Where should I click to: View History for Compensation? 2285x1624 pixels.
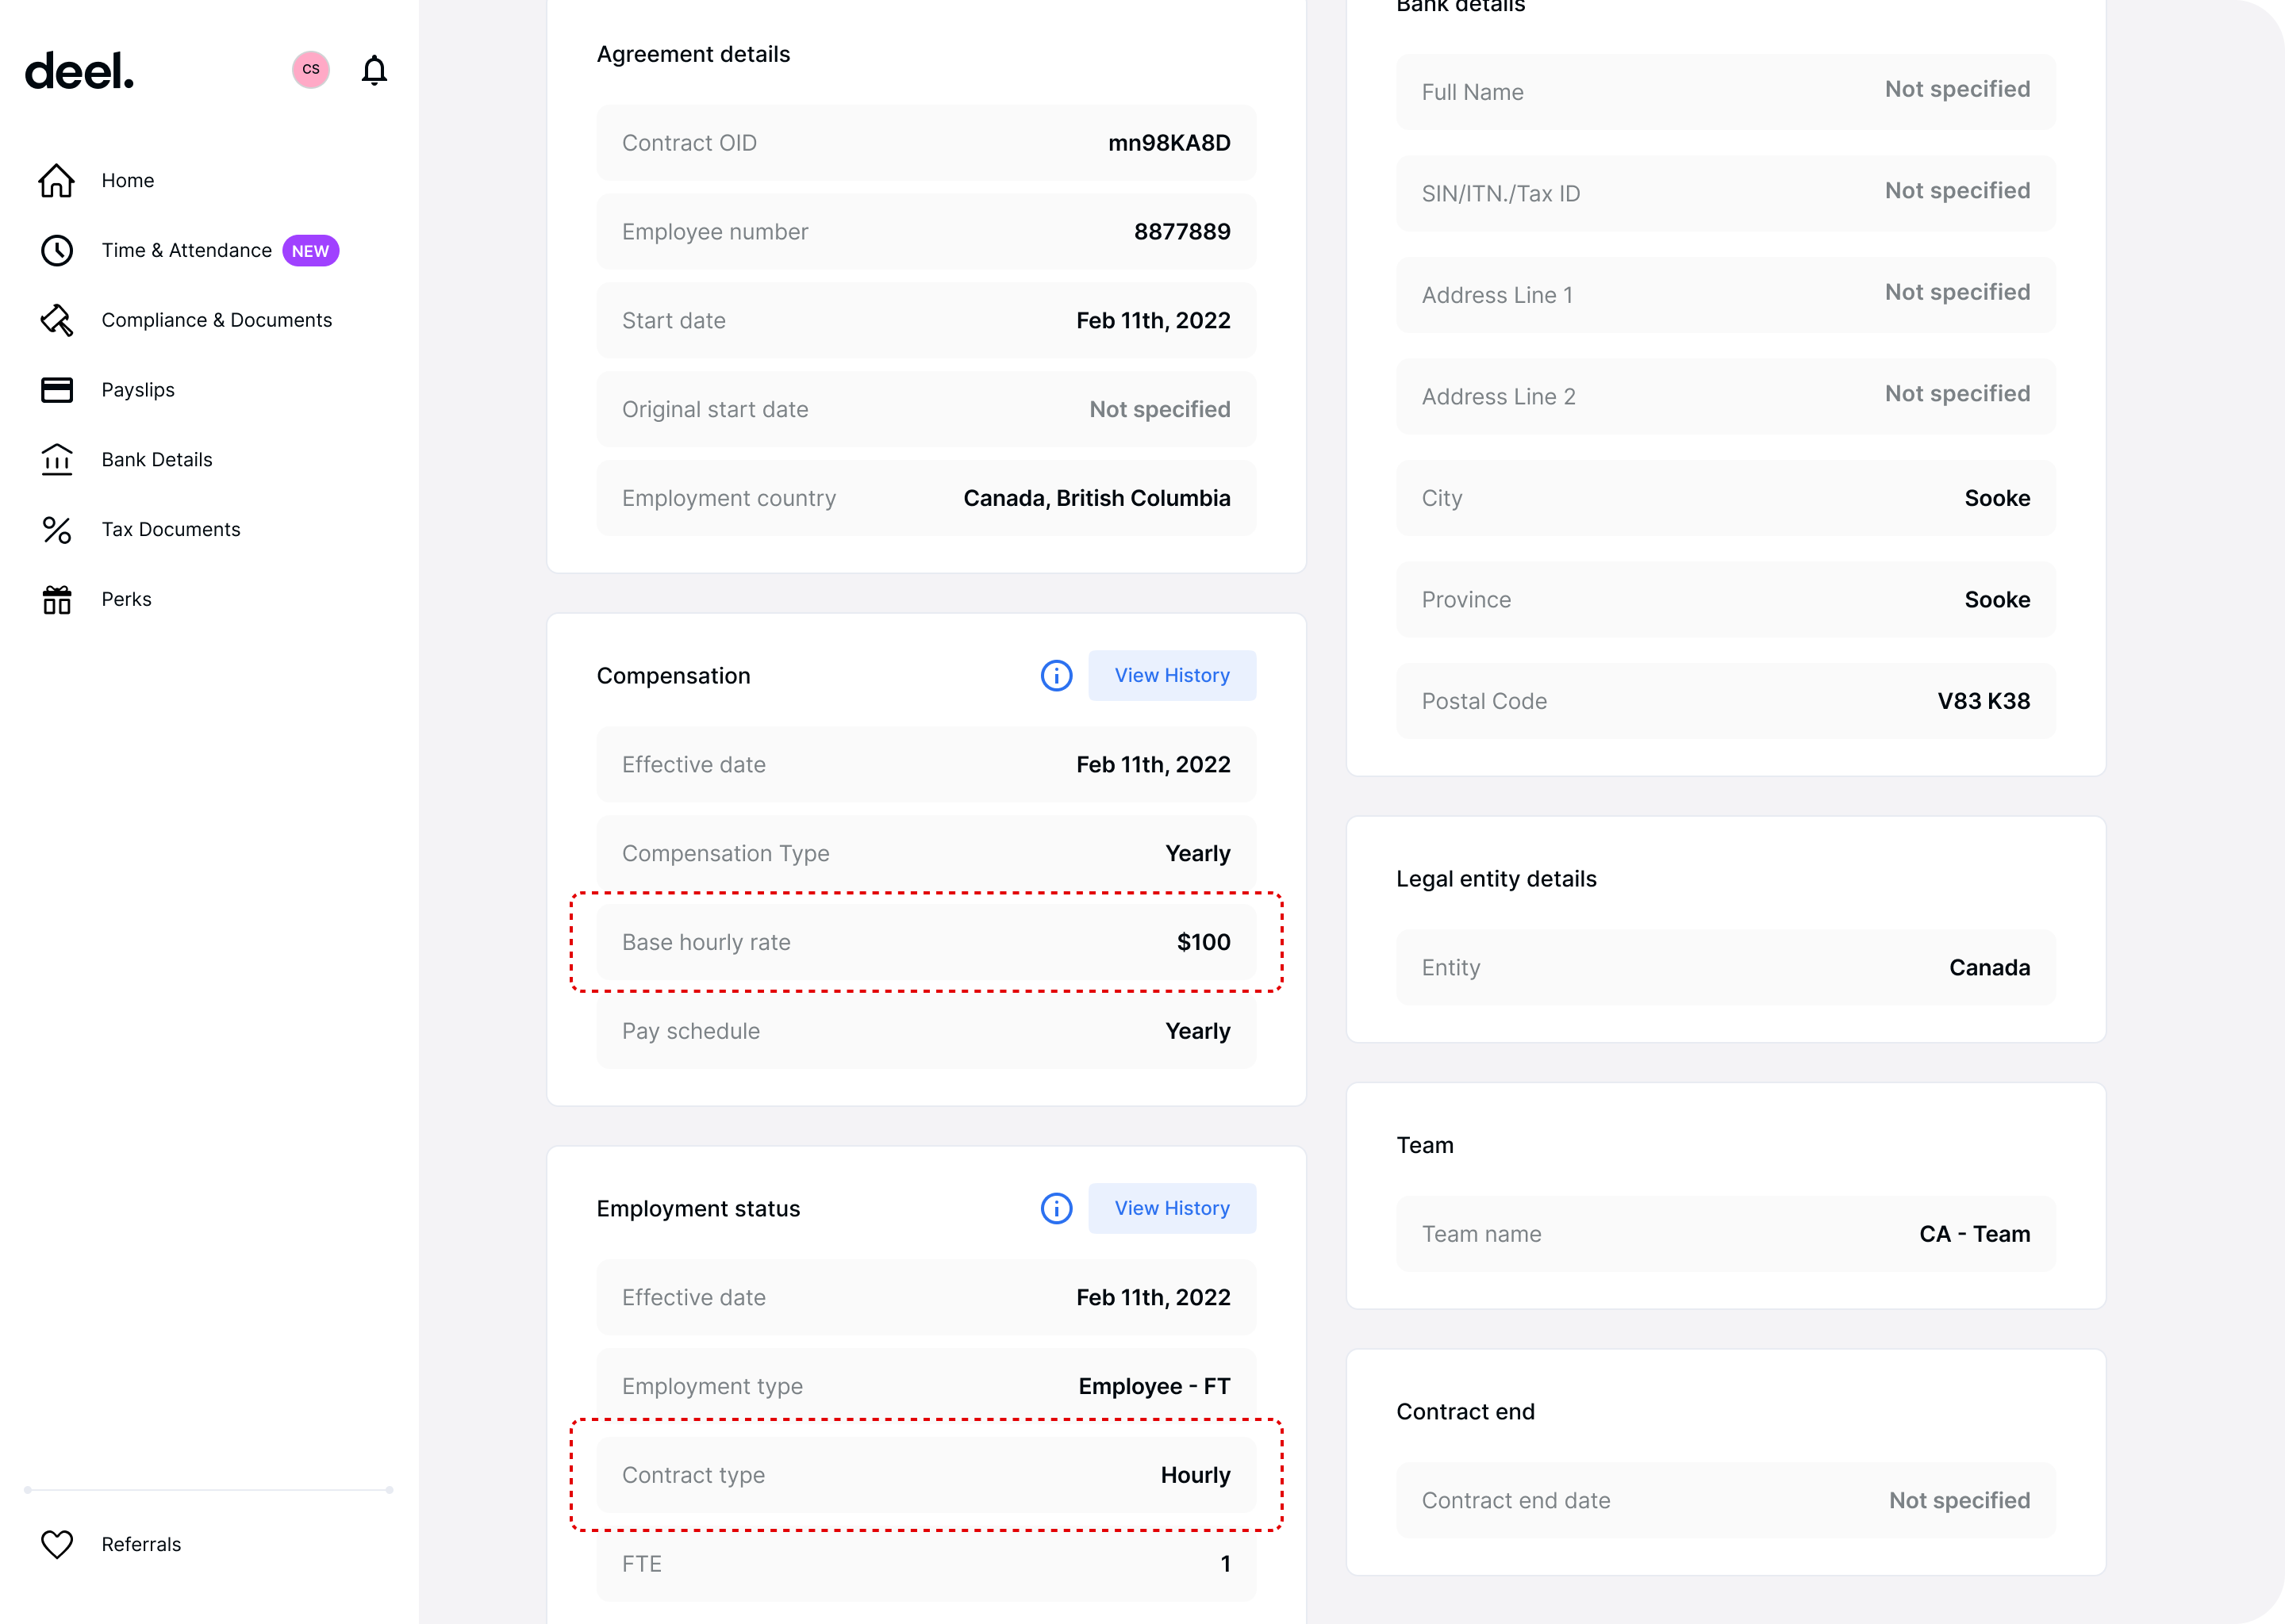tap(1172, 675)
